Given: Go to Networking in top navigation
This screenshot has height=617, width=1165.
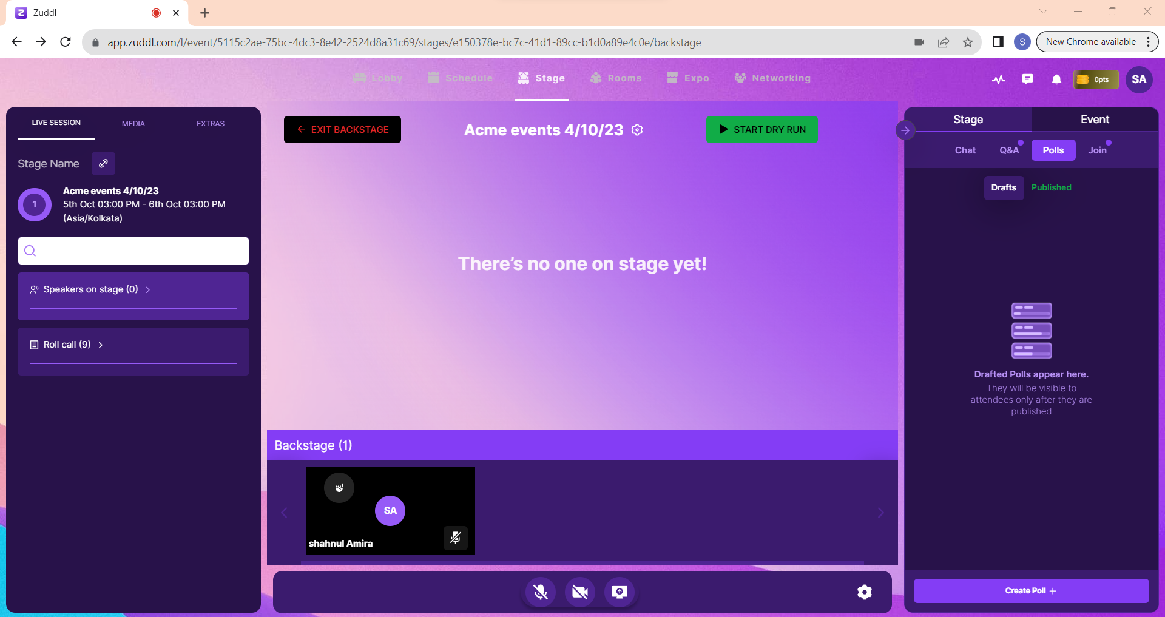Looking at the screenshot, I should (x=772, y=78).
